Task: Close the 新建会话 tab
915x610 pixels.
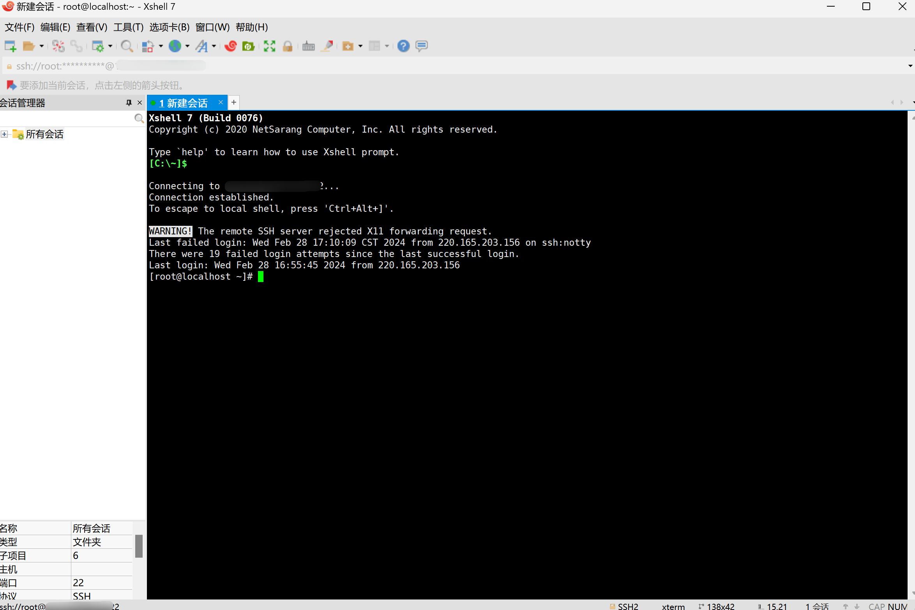Action: pyautogui.click(x=221, y=102)
